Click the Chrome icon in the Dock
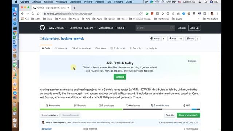233x131 pixels. pyautogui.click(x=15, y=33)
